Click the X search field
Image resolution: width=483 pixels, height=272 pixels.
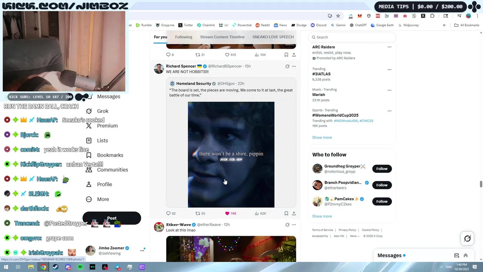[352, 37]
